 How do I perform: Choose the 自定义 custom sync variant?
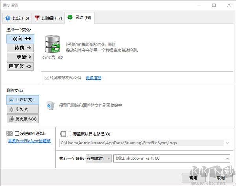coord(20,66)
